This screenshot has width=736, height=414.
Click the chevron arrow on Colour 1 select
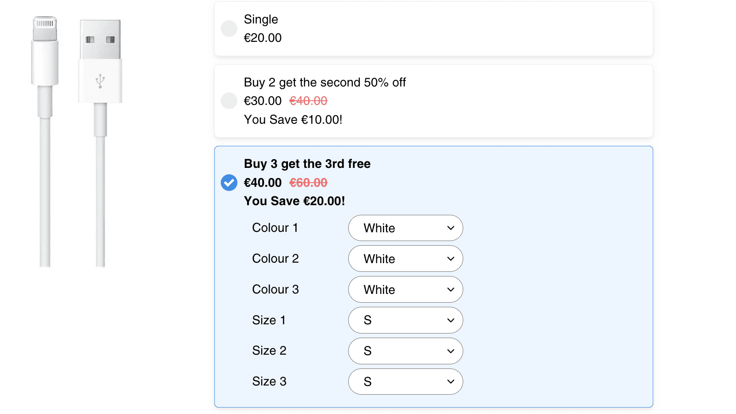tap(451, 228)
